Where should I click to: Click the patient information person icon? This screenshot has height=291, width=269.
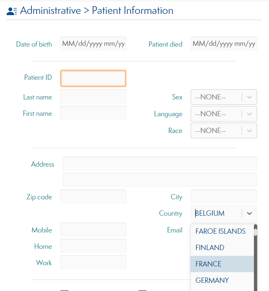(x=12, y=11)
